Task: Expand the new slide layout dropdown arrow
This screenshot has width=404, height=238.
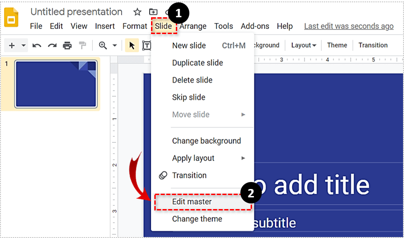Action: 23,45
